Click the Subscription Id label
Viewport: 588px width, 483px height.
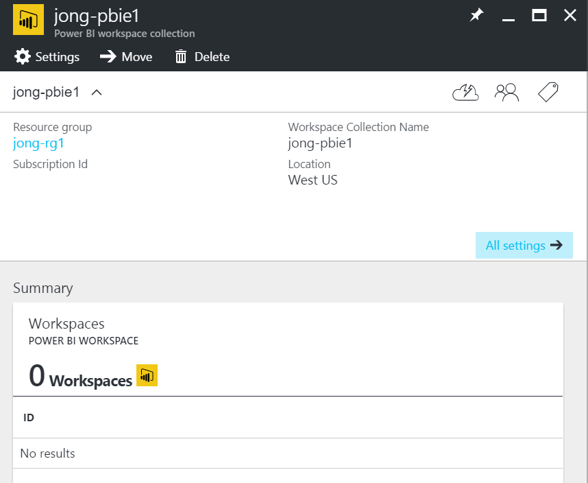pos(50,164)
